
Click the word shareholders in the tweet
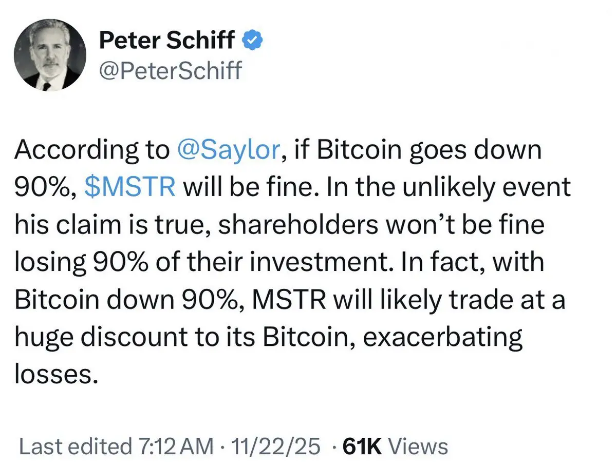298,224
